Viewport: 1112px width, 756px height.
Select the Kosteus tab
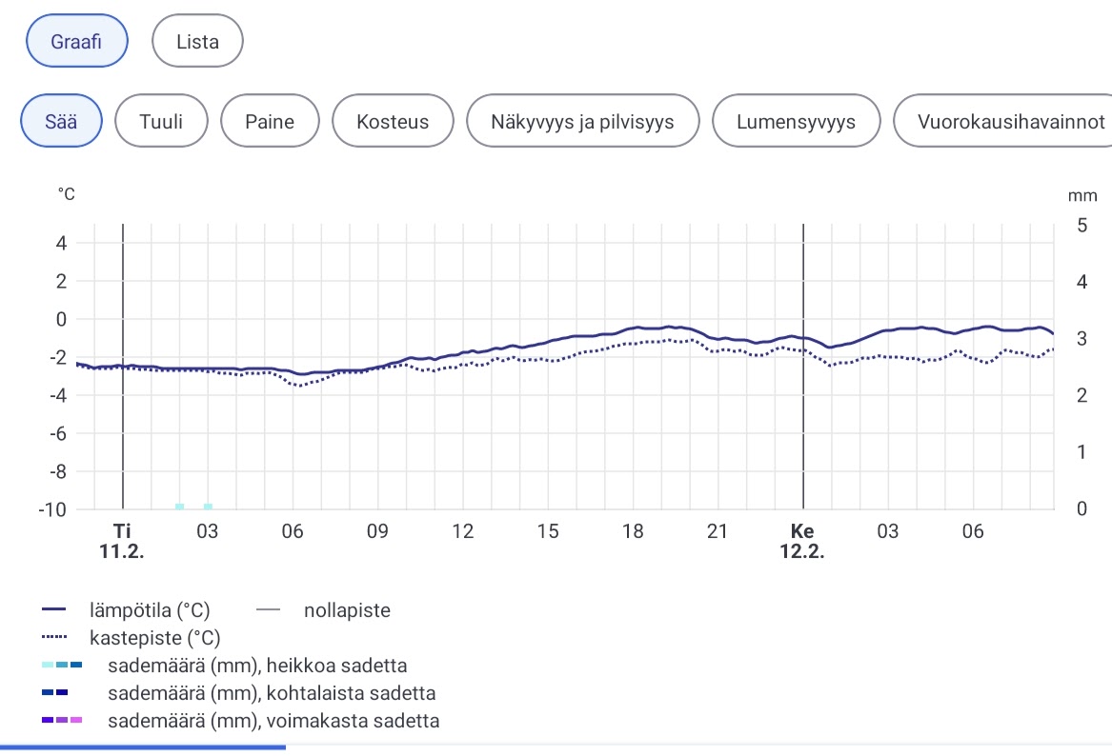[x=392, y=121]
